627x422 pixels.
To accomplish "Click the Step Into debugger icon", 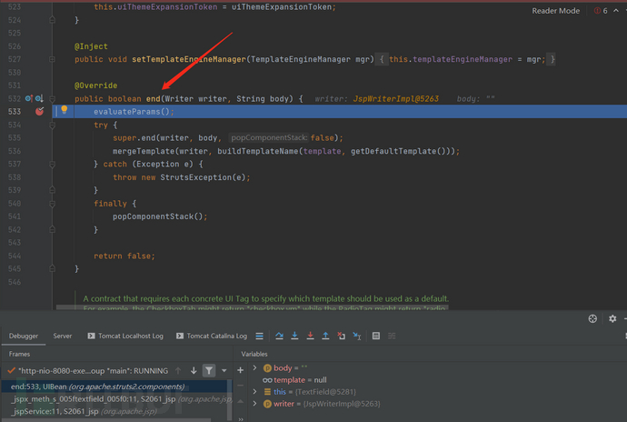I will [x=296, y=336].
